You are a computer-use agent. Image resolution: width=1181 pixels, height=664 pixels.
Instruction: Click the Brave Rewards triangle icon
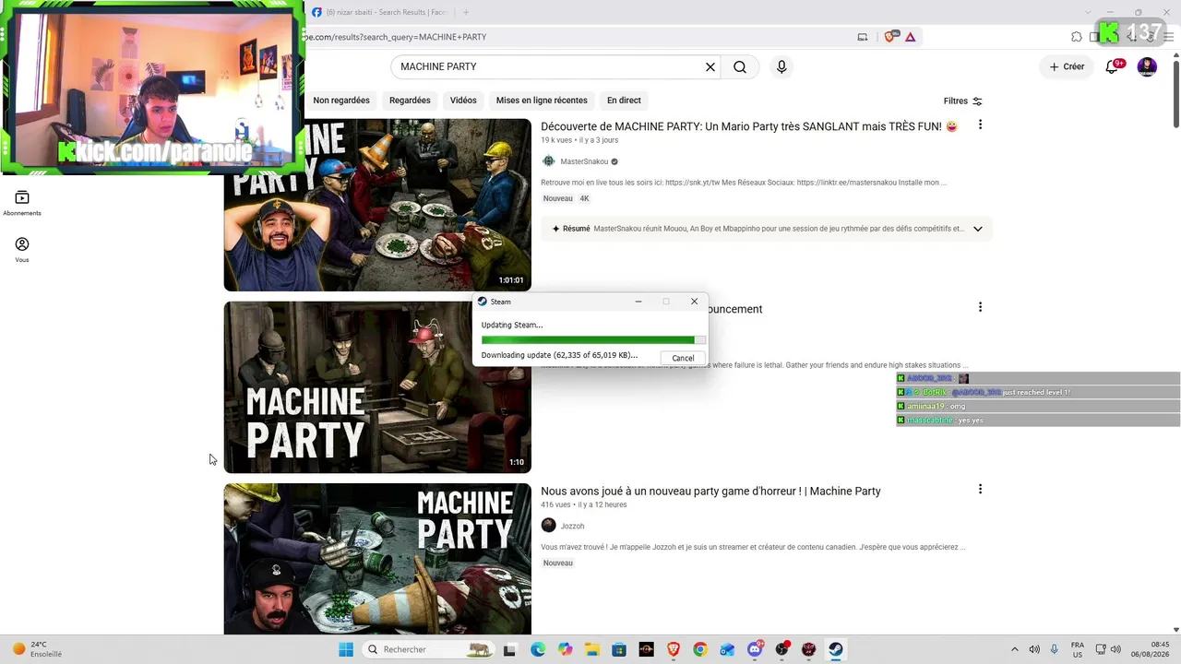pyautogui.click(x=911, y=37)
